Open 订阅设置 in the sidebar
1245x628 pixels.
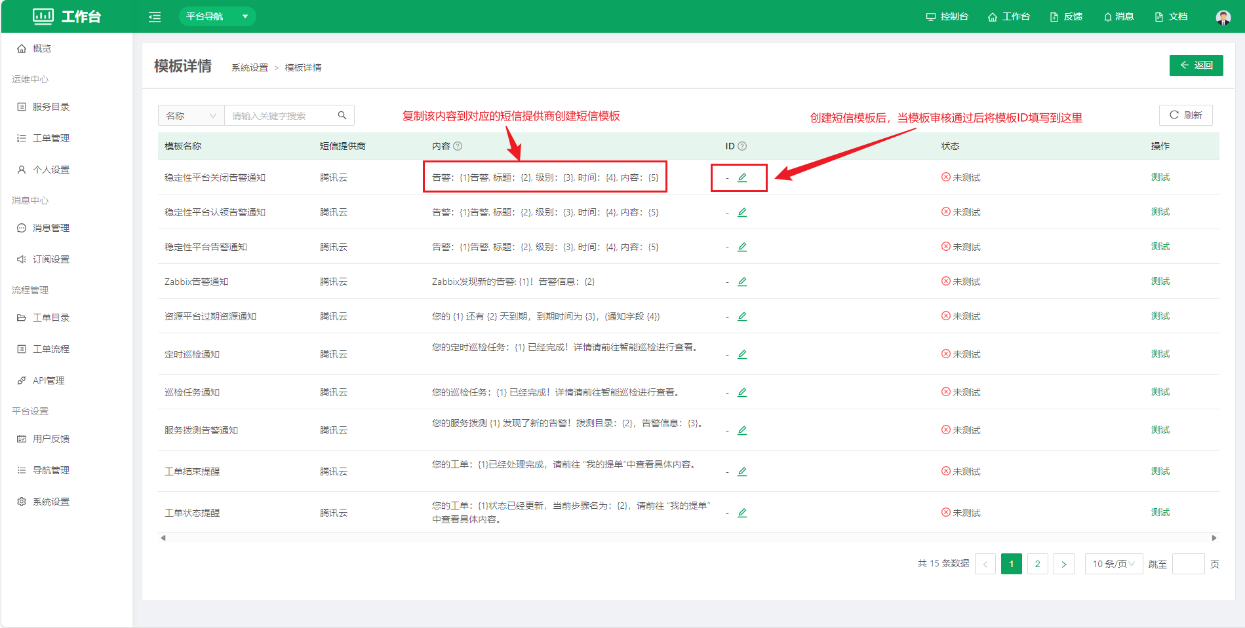pyautogui.click(x=43, y=259)
